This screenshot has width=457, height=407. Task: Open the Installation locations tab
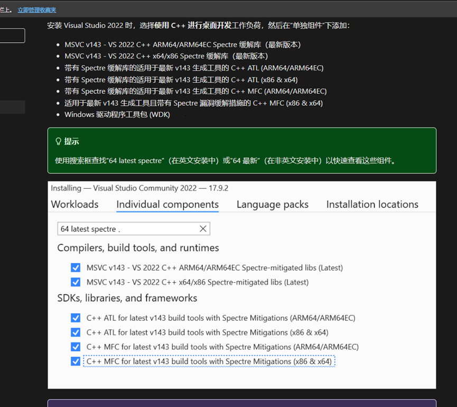(372, 205)
